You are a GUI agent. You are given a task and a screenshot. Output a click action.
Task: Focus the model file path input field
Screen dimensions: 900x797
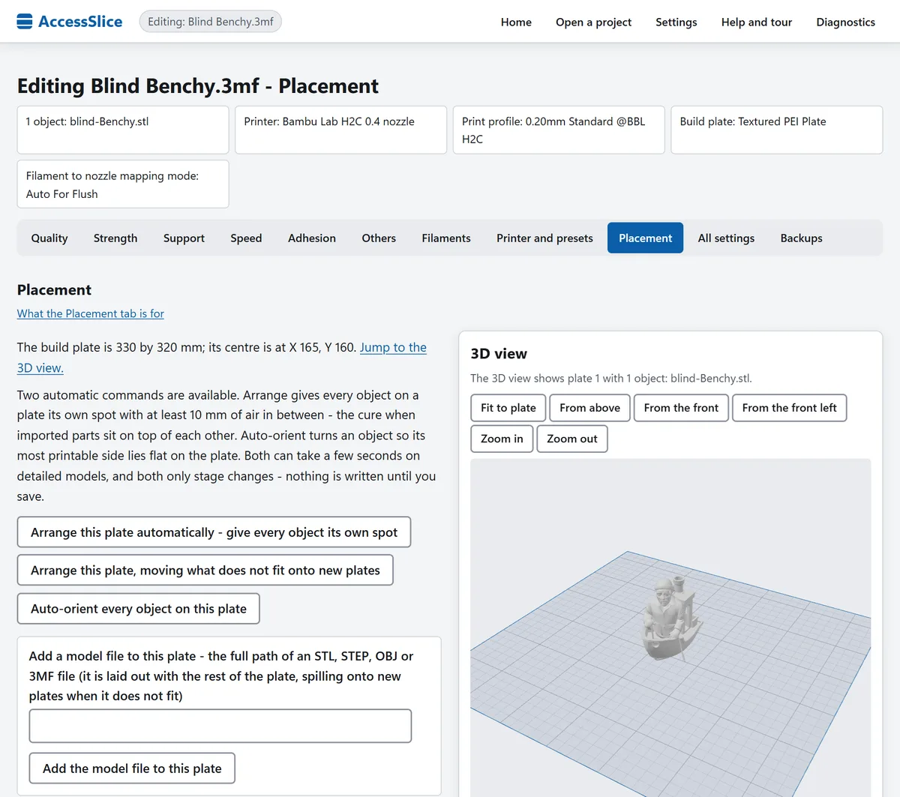coord(220,726)
